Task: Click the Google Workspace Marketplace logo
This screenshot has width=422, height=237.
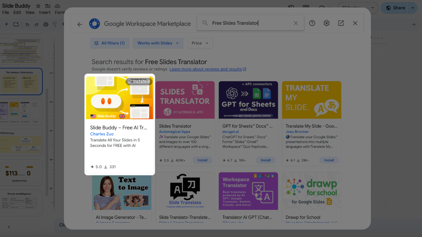Action: 94,23
